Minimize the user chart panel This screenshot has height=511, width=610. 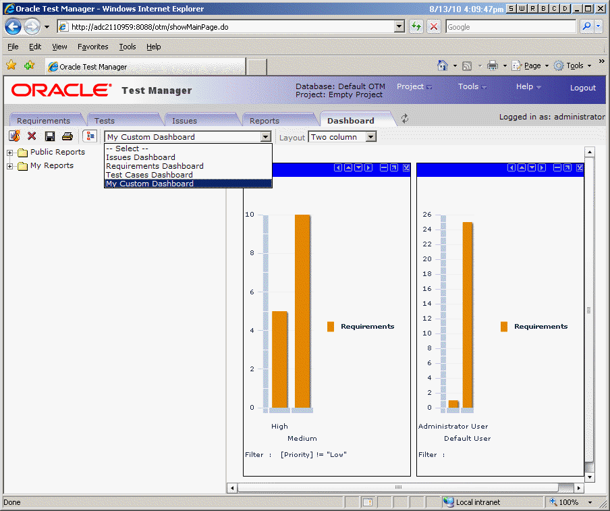[x=557, y=167]
